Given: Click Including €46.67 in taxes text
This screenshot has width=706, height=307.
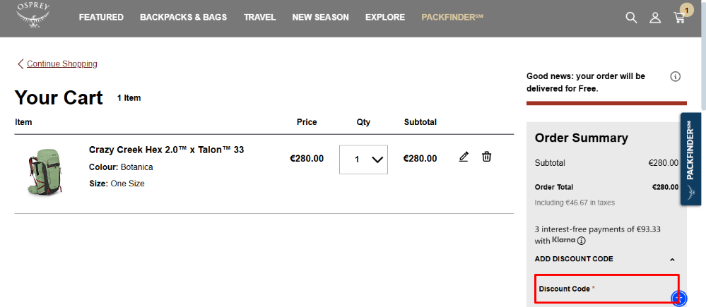Looking at the screenshot, I should coord(575,203).
